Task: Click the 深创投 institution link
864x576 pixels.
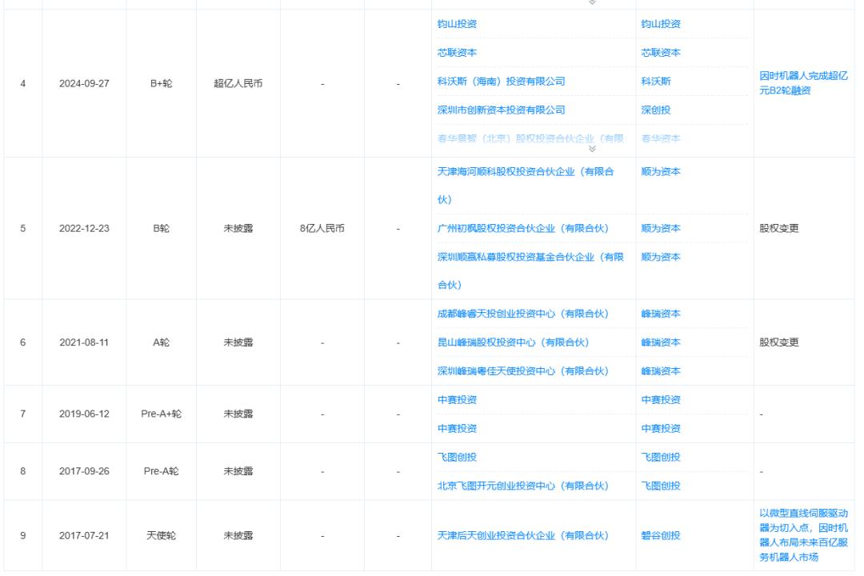Action: coord(656,110)
